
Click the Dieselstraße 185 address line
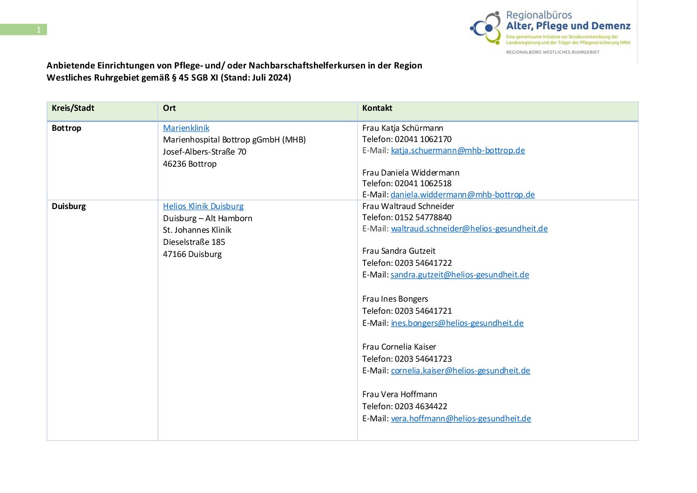pos(194,242)
